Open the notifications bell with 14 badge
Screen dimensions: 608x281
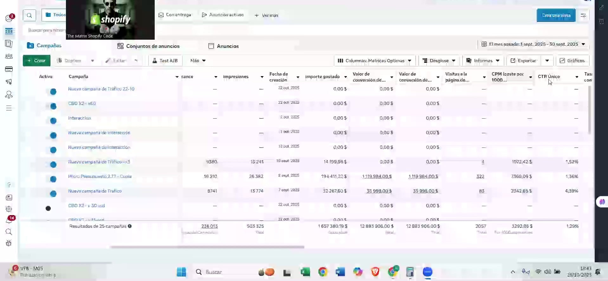click(x=9, y=220)
